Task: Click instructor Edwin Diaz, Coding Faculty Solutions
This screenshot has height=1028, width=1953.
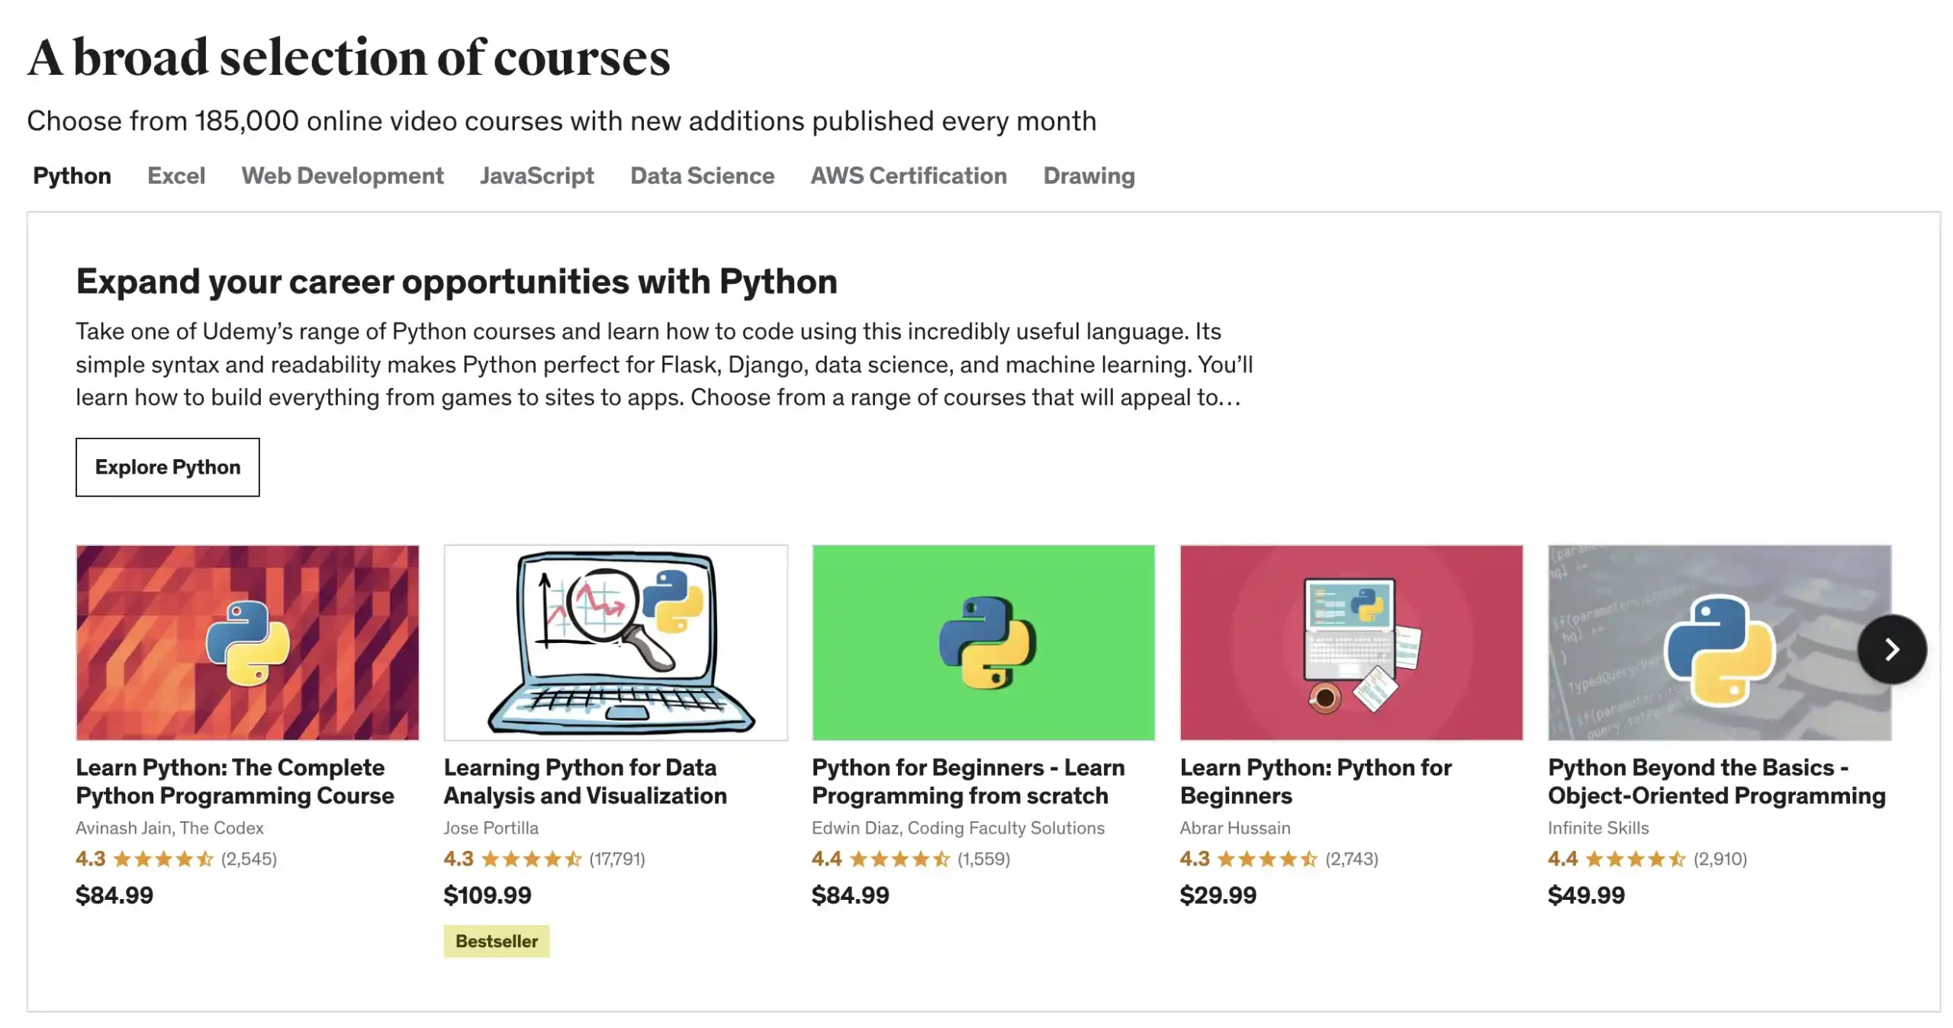Action: point(957,827)
